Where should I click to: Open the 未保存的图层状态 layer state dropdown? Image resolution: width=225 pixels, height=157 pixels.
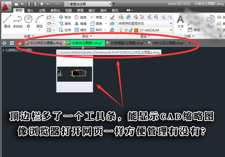click(x=145, y=24)
